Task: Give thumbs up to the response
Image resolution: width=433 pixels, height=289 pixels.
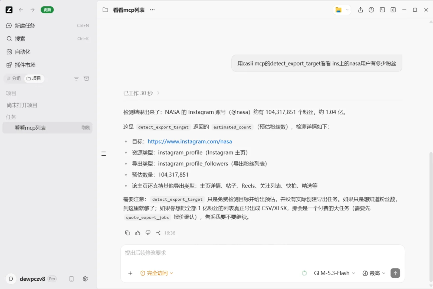Action: [138, 233]
